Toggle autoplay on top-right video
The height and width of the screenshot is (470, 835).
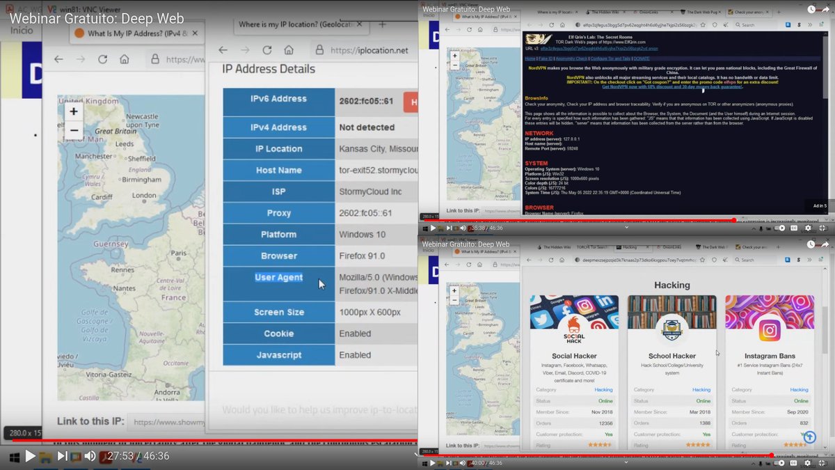click(780, 228)
